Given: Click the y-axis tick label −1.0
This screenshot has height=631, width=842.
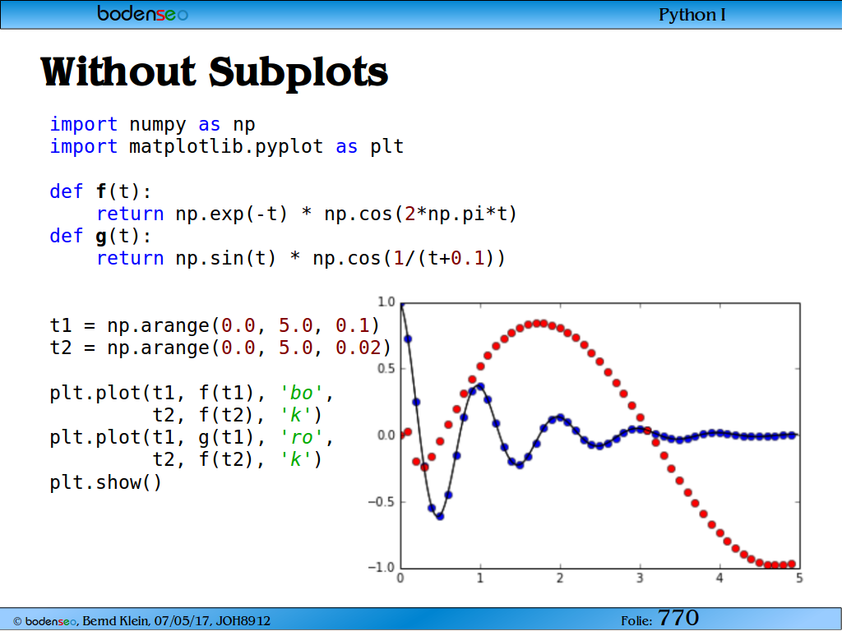Looking at the screenshot, I should coord(382,567).
